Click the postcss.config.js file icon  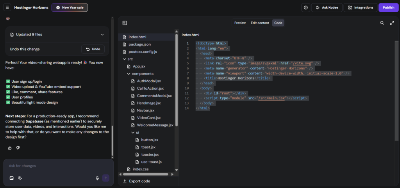click(125, 52)
